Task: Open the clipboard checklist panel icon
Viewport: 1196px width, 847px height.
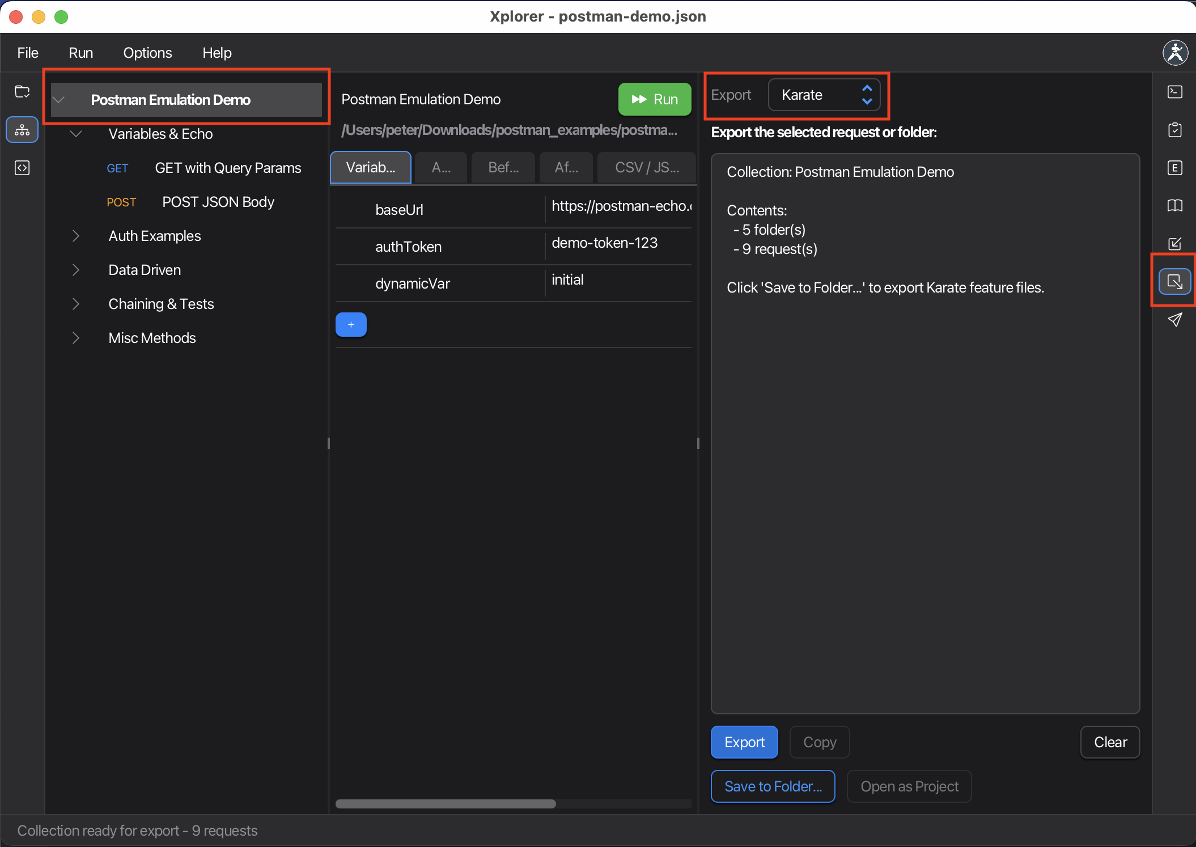Action: (1174, 130)
